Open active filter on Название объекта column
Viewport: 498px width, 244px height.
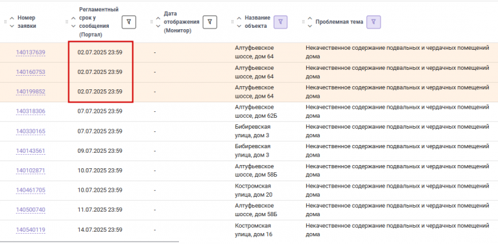pyautogui.click(x=280, y=22)
